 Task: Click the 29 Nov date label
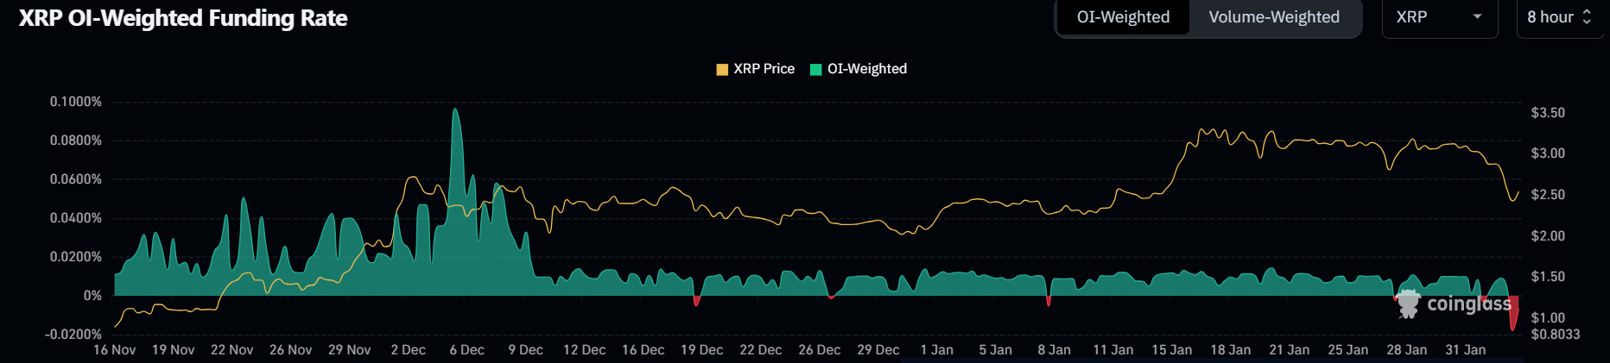(349, 350)
